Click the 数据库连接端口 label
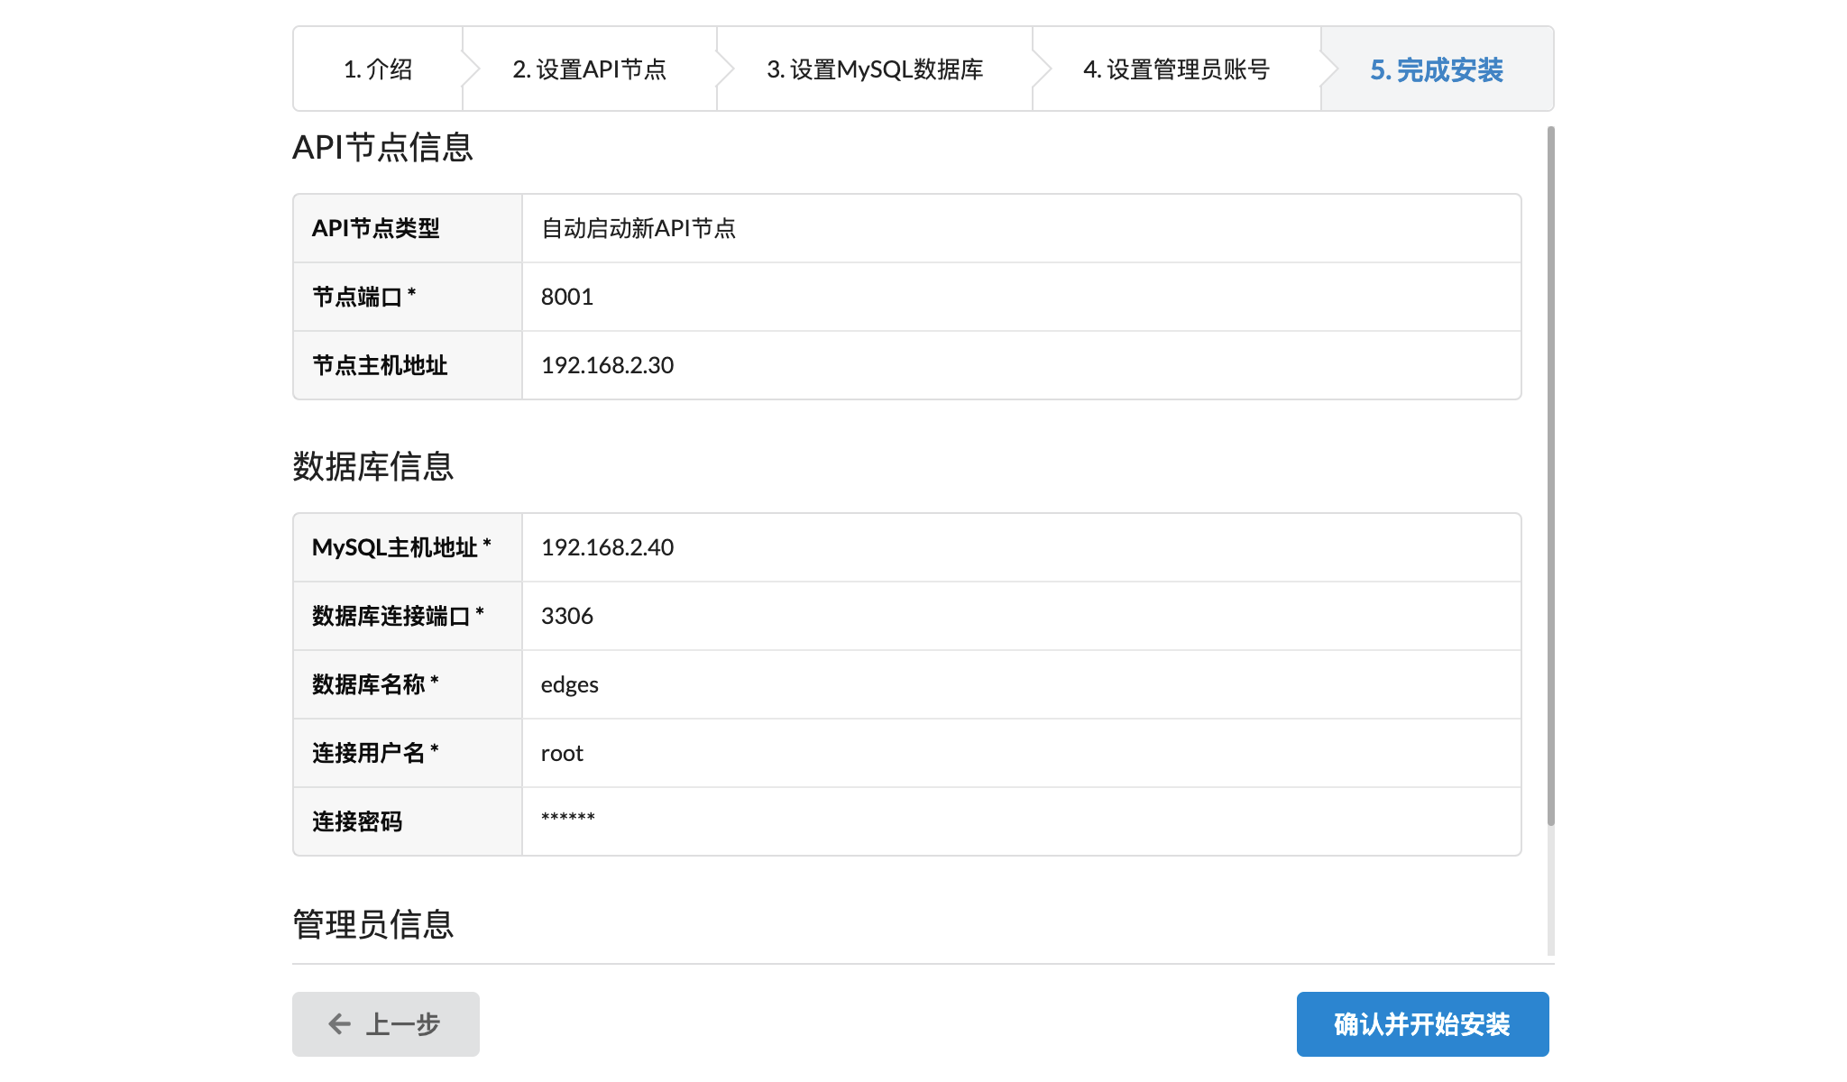This screenshot has height=1082, width=1847. (x=398, y=616)
